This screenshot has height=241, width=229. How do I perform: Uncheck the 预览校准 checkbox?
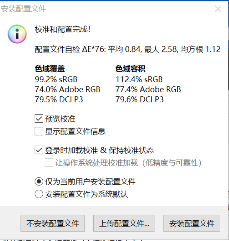39,119
